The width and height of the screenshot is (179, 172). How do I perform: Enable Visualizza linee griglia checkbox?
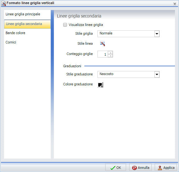[x=65, y=25]
